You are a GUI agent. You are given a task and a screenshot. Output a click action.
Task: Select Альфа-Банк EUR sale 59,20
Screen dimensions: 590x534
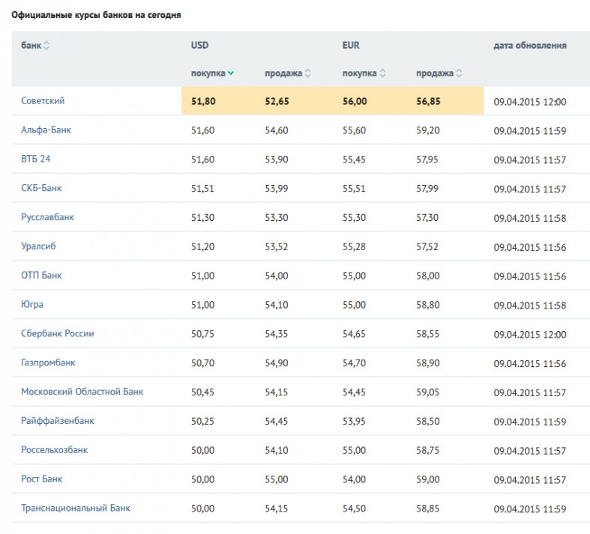point(428,130)
